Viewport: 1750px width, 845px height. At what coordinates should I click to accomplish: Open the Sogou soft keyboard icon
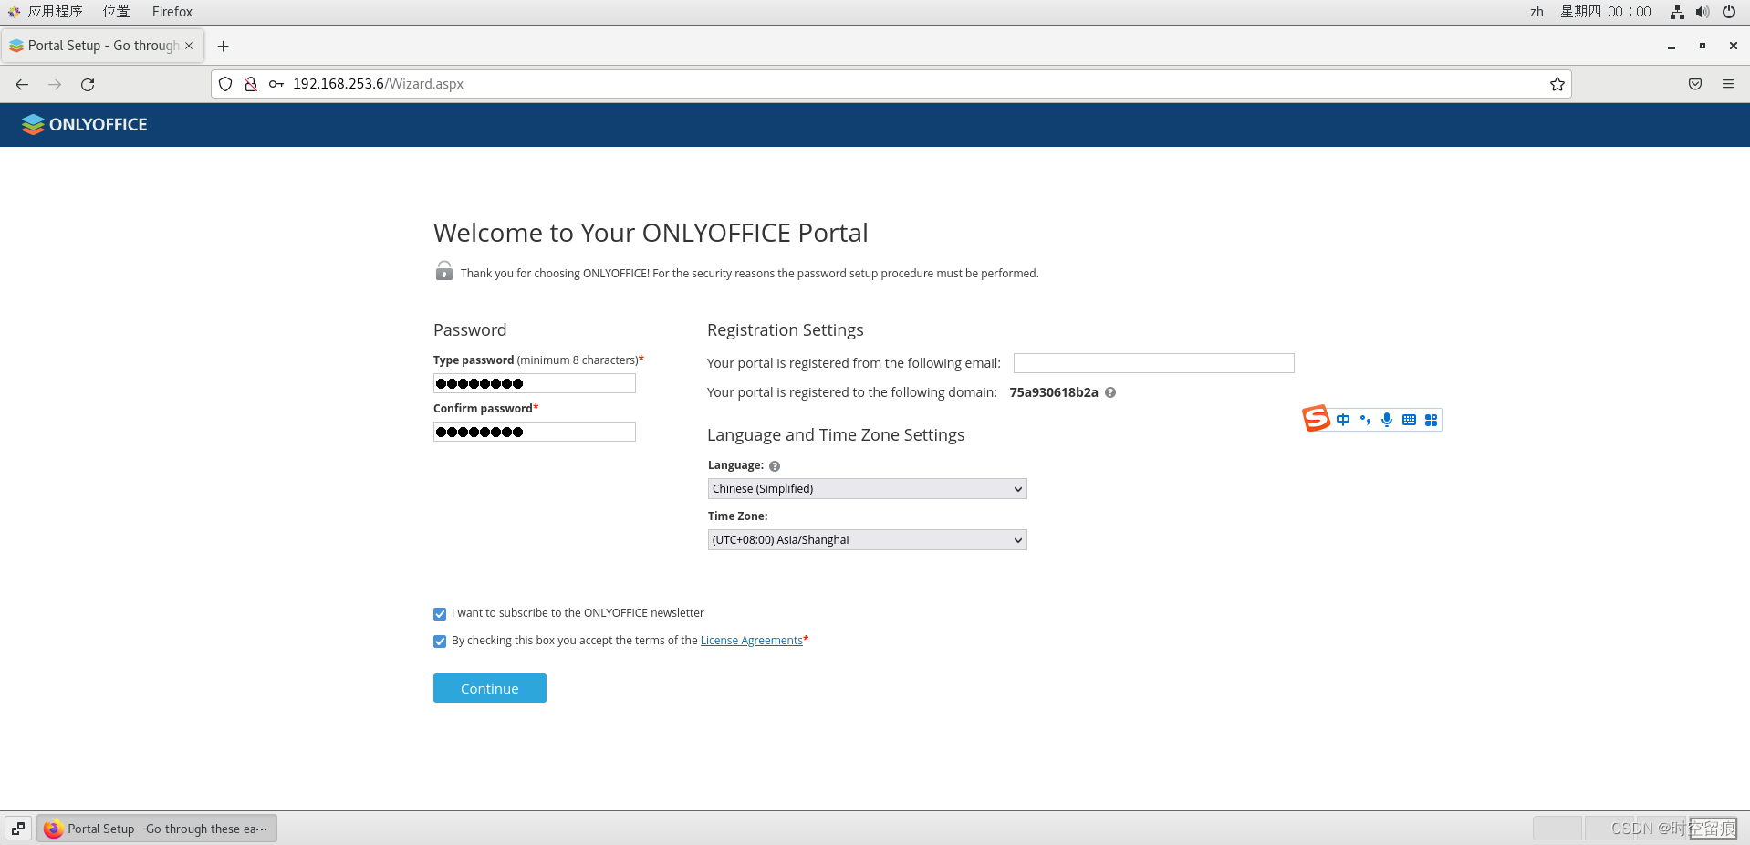tap(1409, 420)
